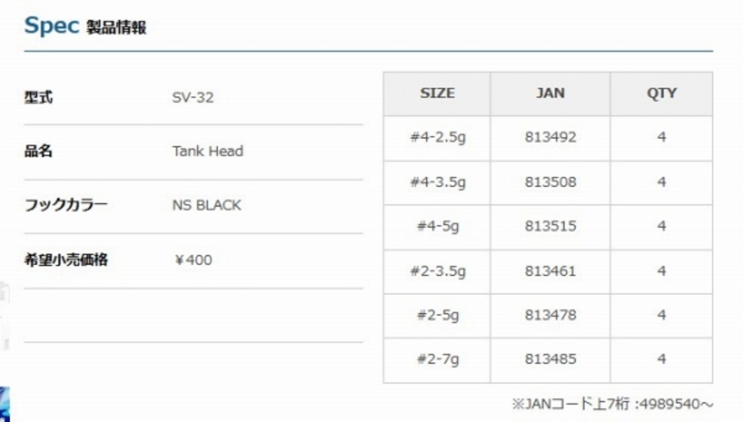Viewport: 743px width, 422px height.
Task: Click JAN code 813485
Action: click(550, 359)
